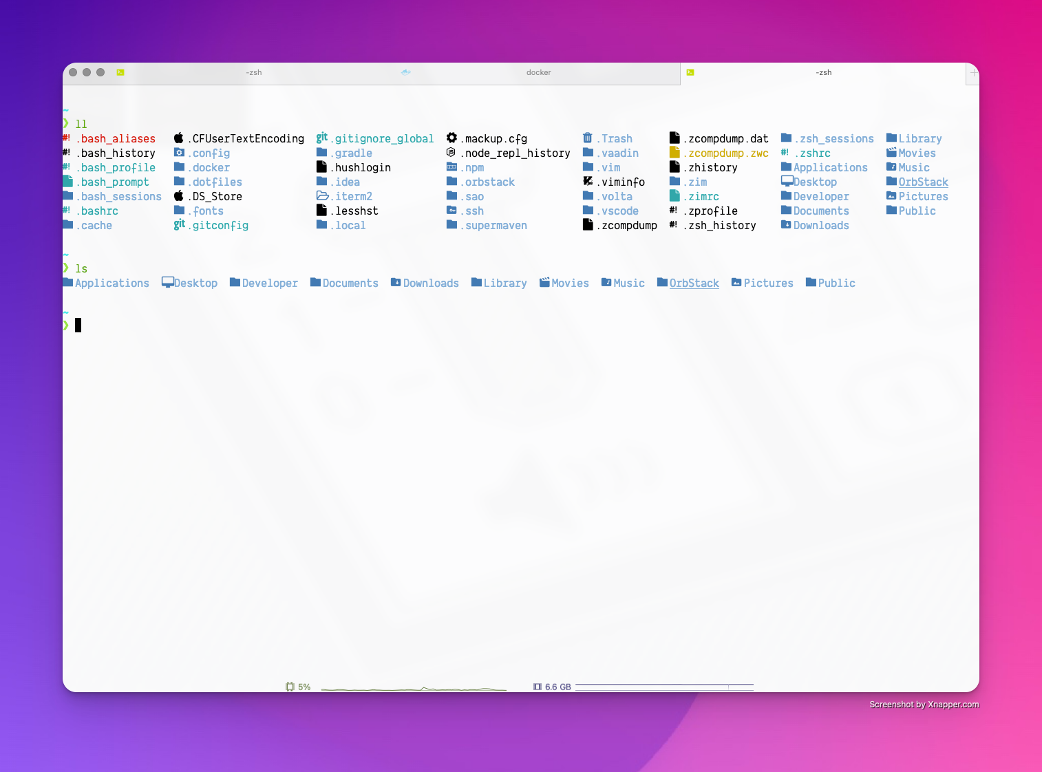This screenshot has height=772, width=1042.
Task: Click the .orbstack folder name
Action: pyautogui.click(x=487, y=182)
